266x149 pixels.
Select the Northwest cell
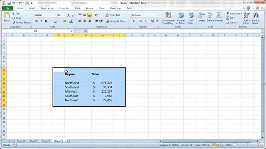pos(72,83)
